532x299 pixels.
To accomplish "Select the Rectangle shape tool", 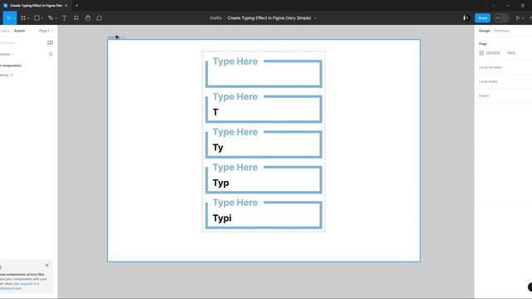I will coord(37,18).
